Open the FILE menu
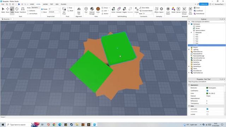 [x=3, y=4]
